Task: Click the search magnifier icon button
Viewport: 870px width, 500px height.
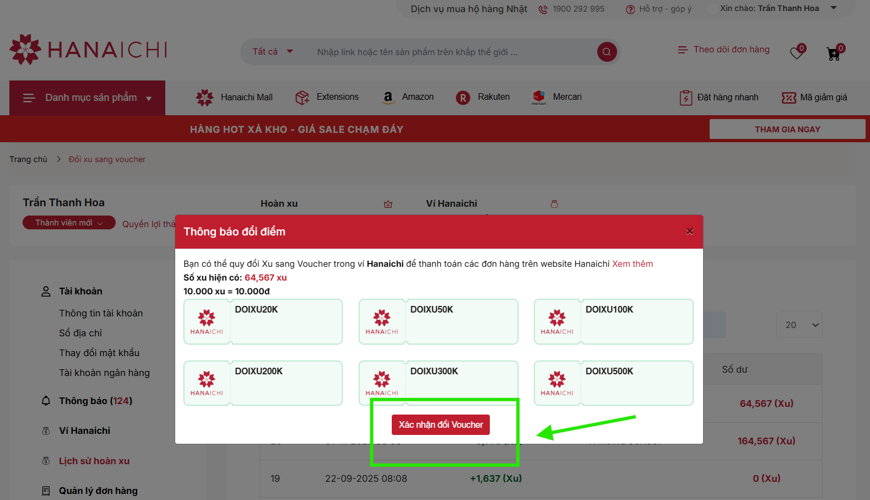Action: (607, 52)
